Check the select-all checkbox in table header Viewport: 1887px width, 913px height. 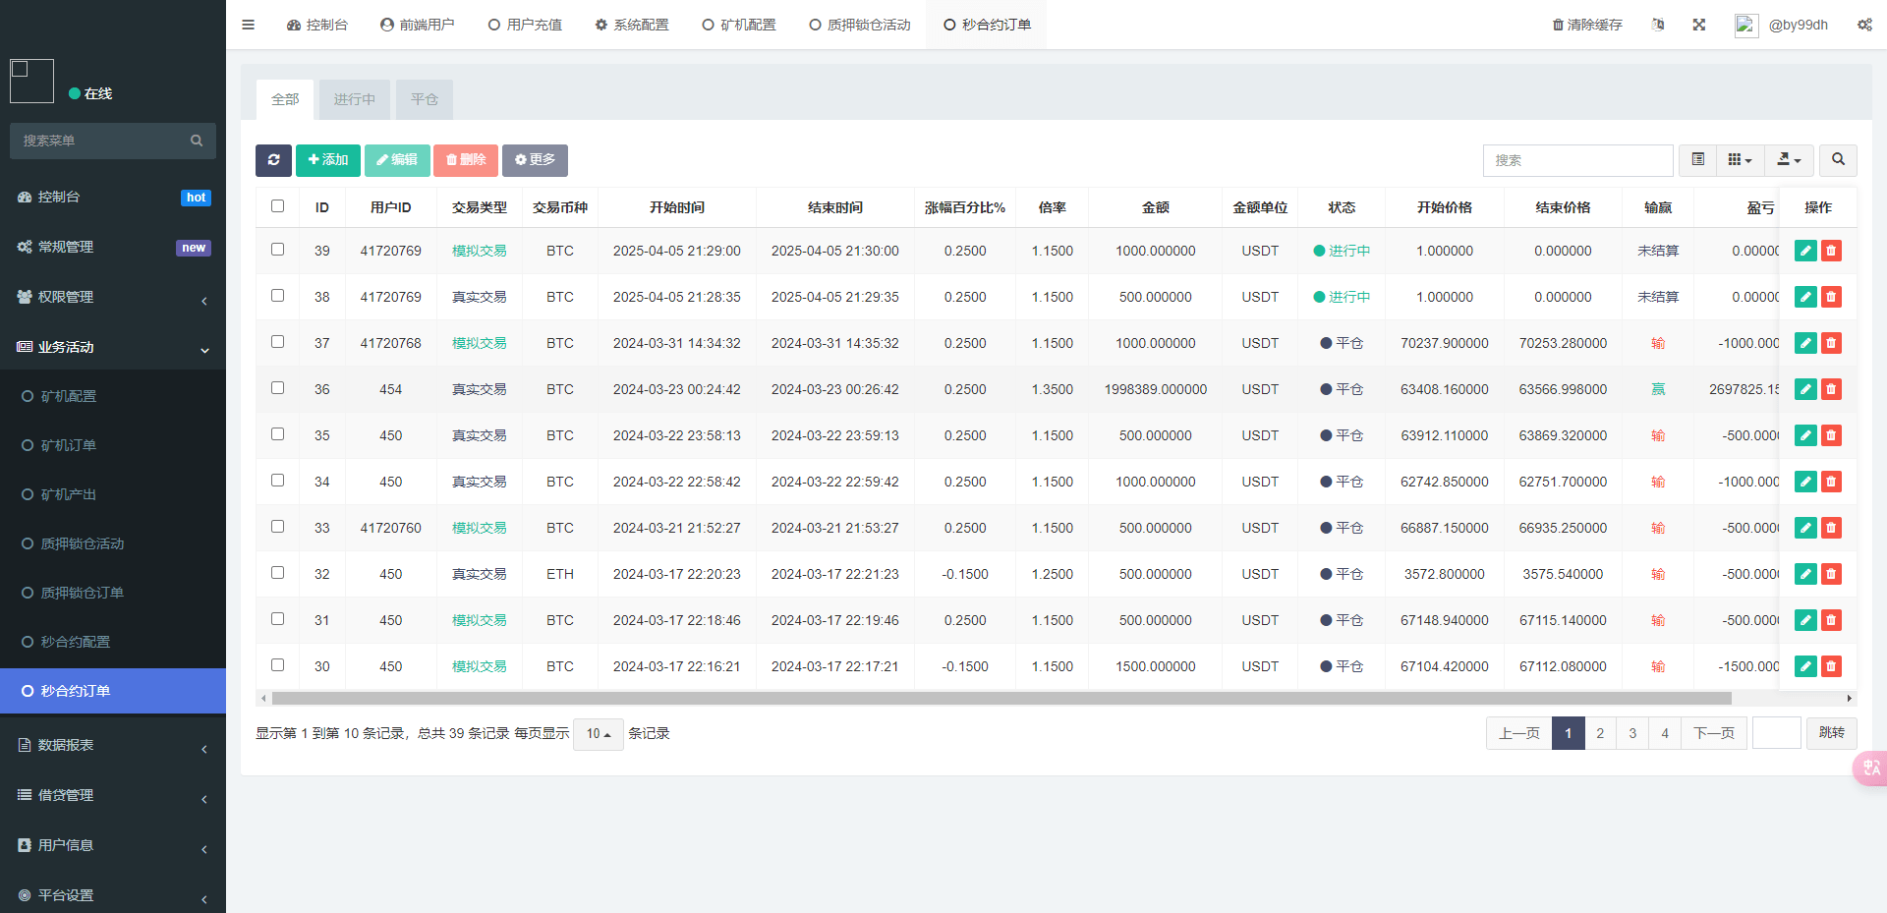pos(277,206)
